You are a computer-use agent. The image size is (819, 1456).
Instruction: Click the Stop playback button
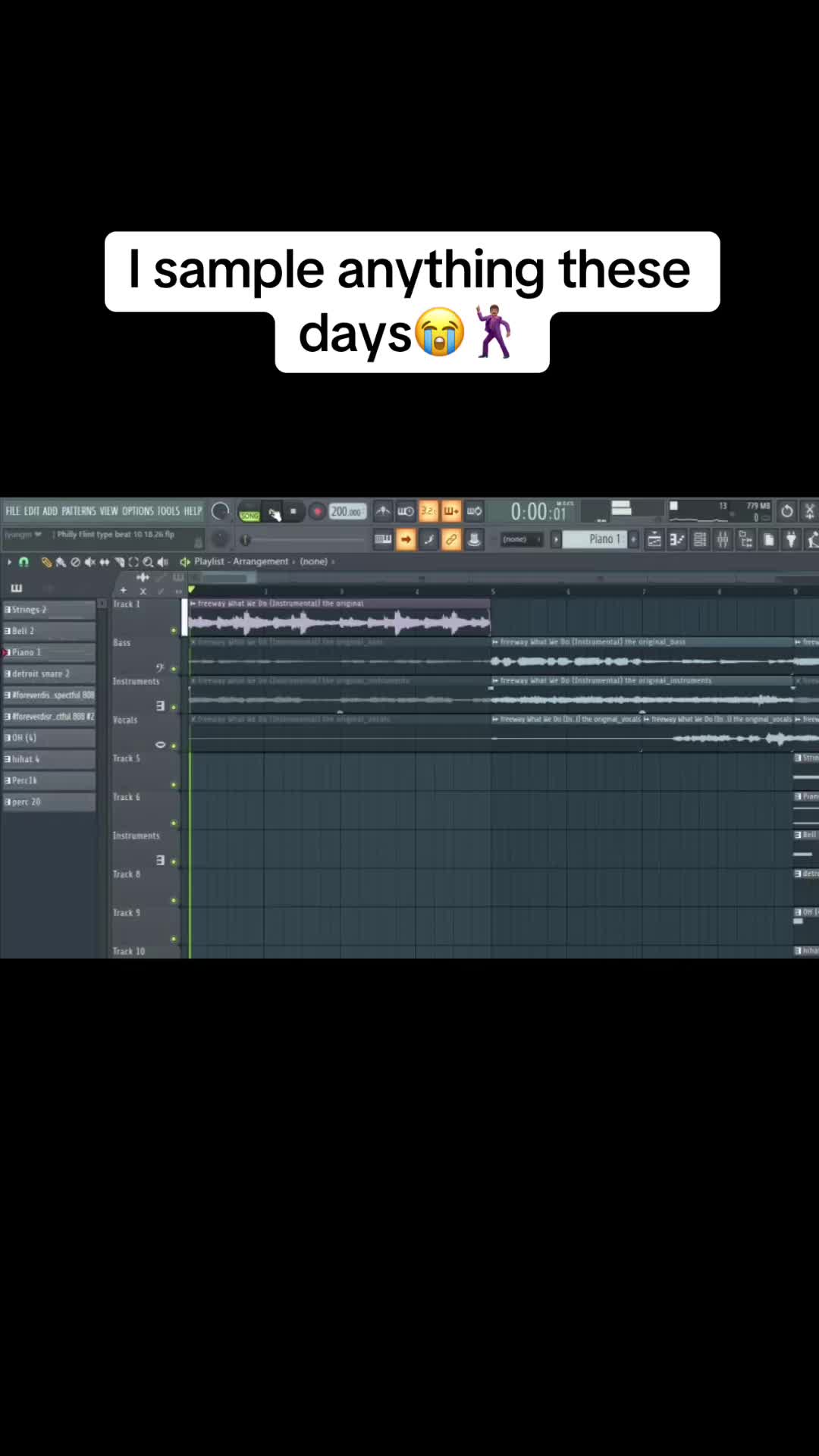click(x=293, y=512)
